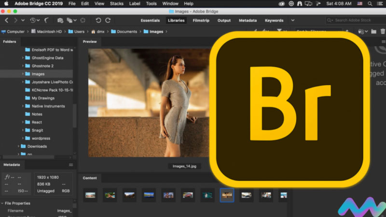The image size is (386, 217).
Task: Collapse the File Properties section
Action: (x=3, y=203)
